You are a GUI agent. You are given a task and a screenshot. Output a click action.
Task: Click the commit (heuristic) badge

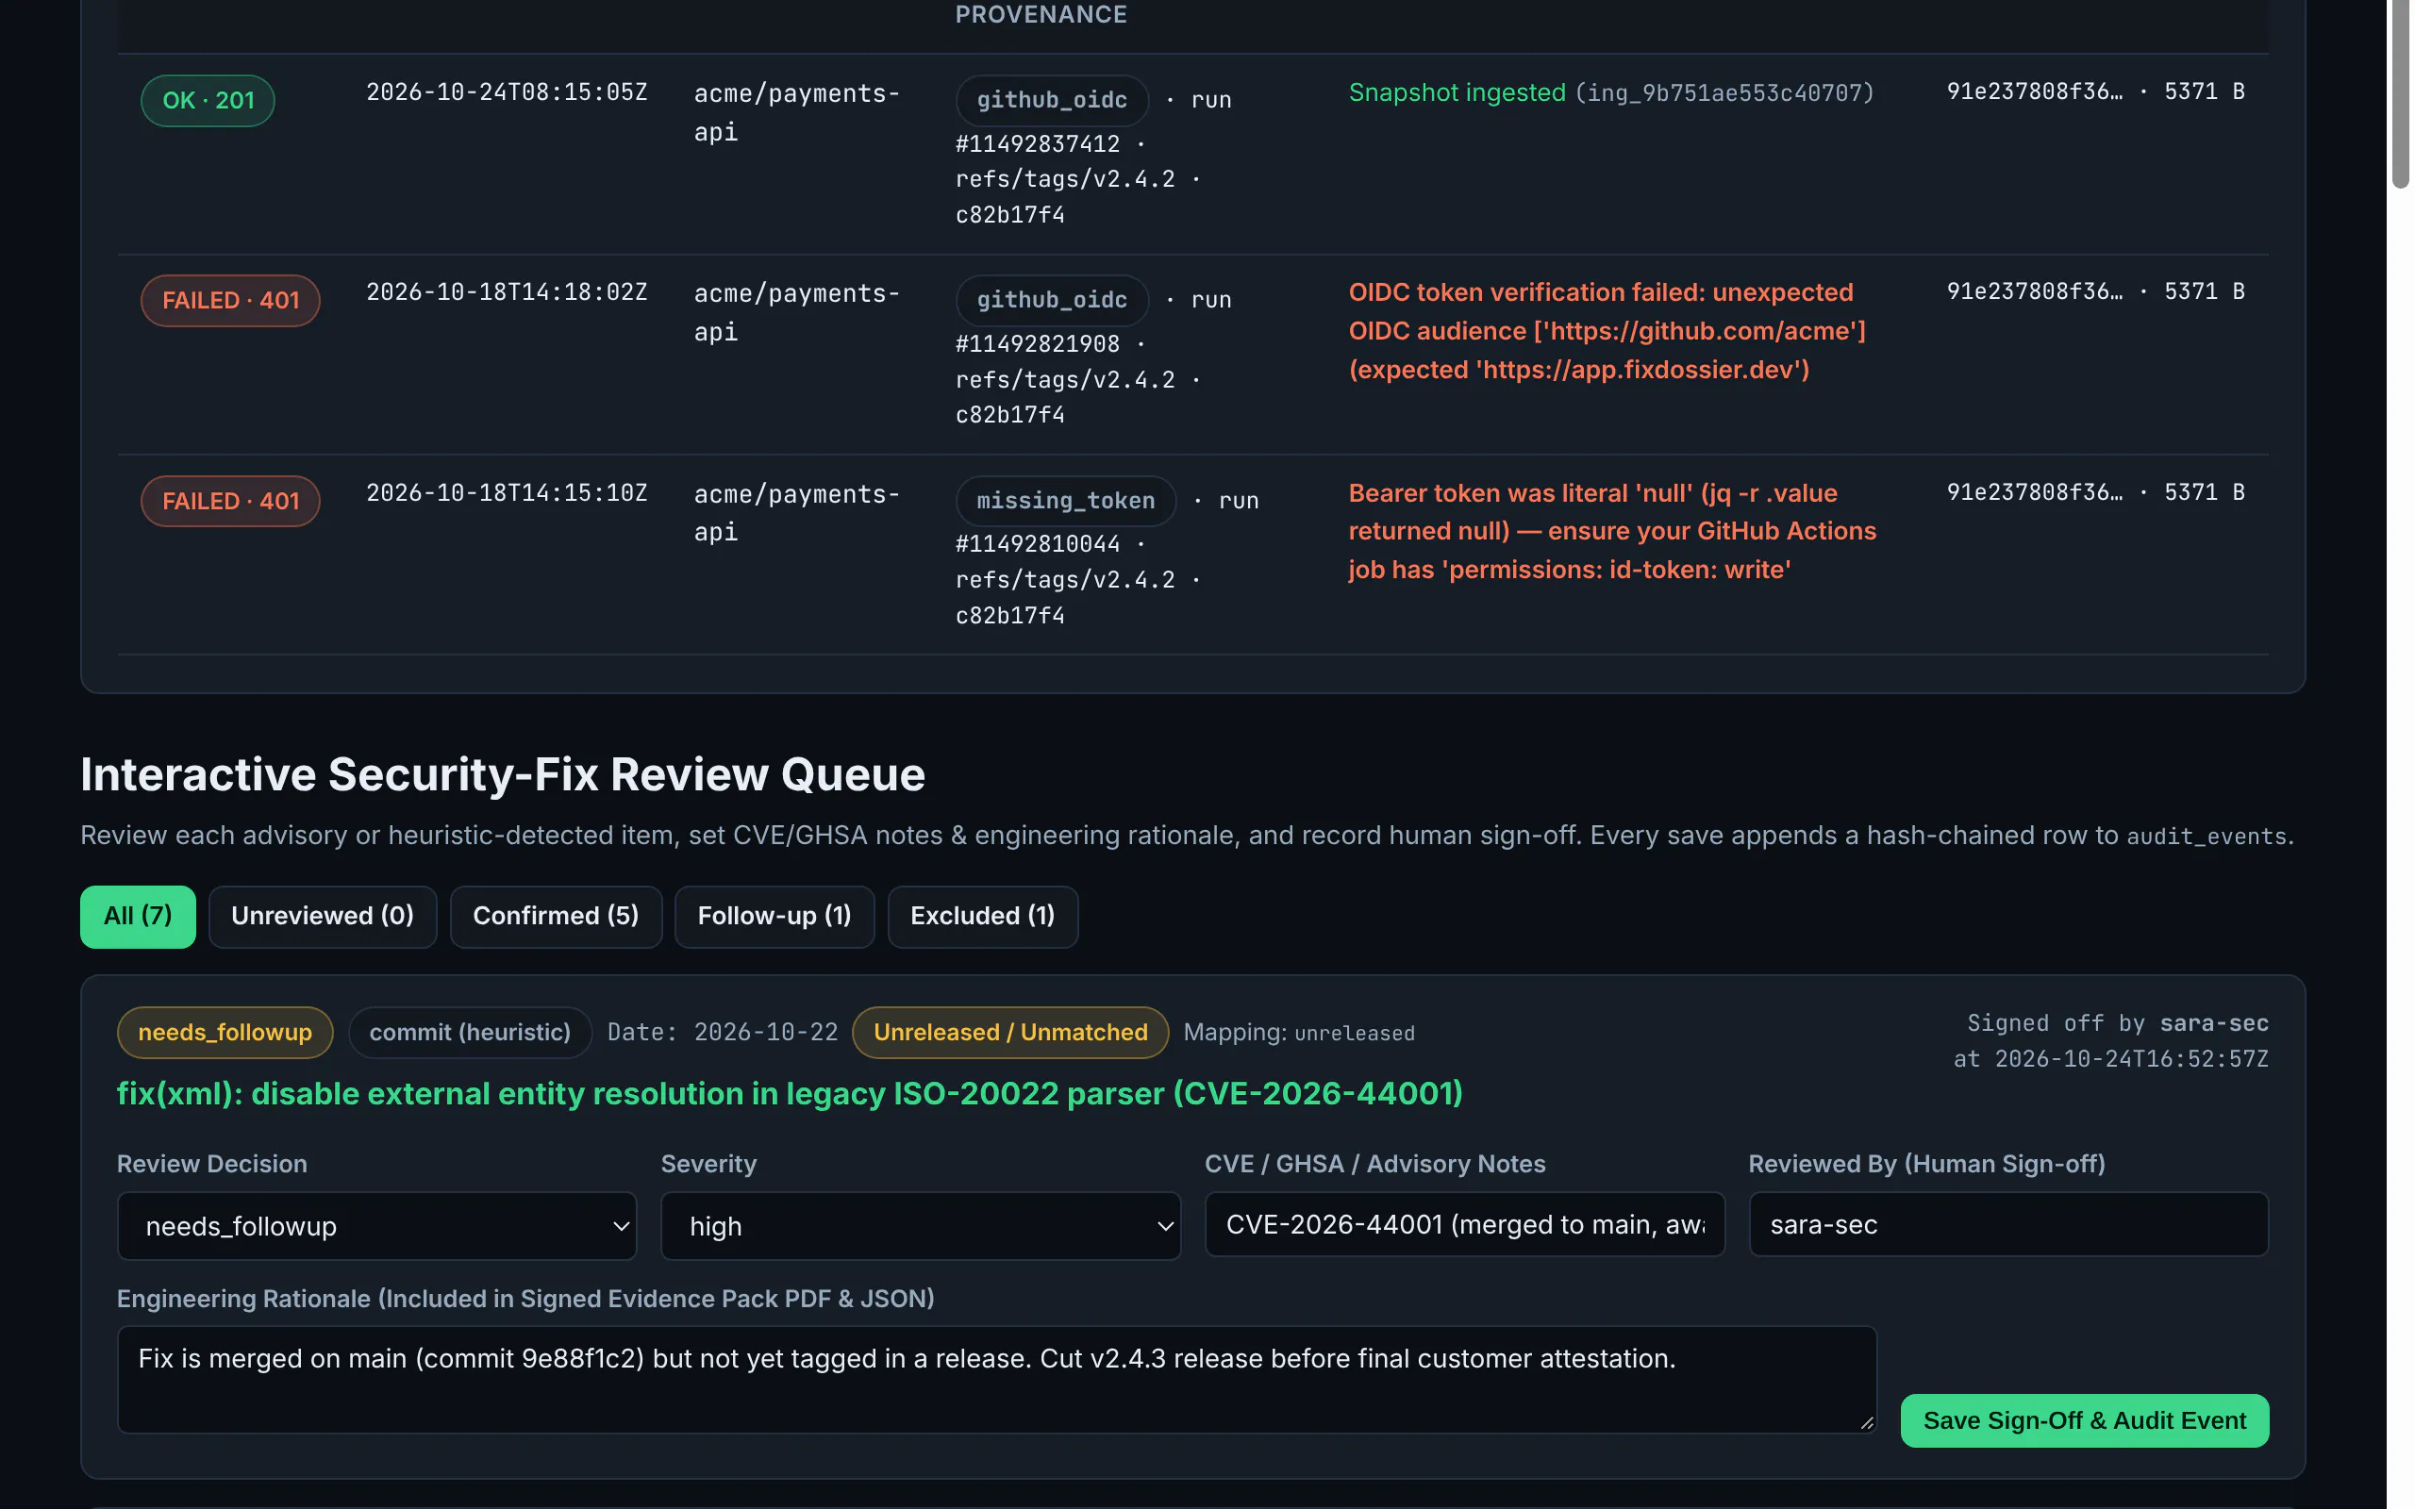pyautogui.click(x=470, y=1032)
